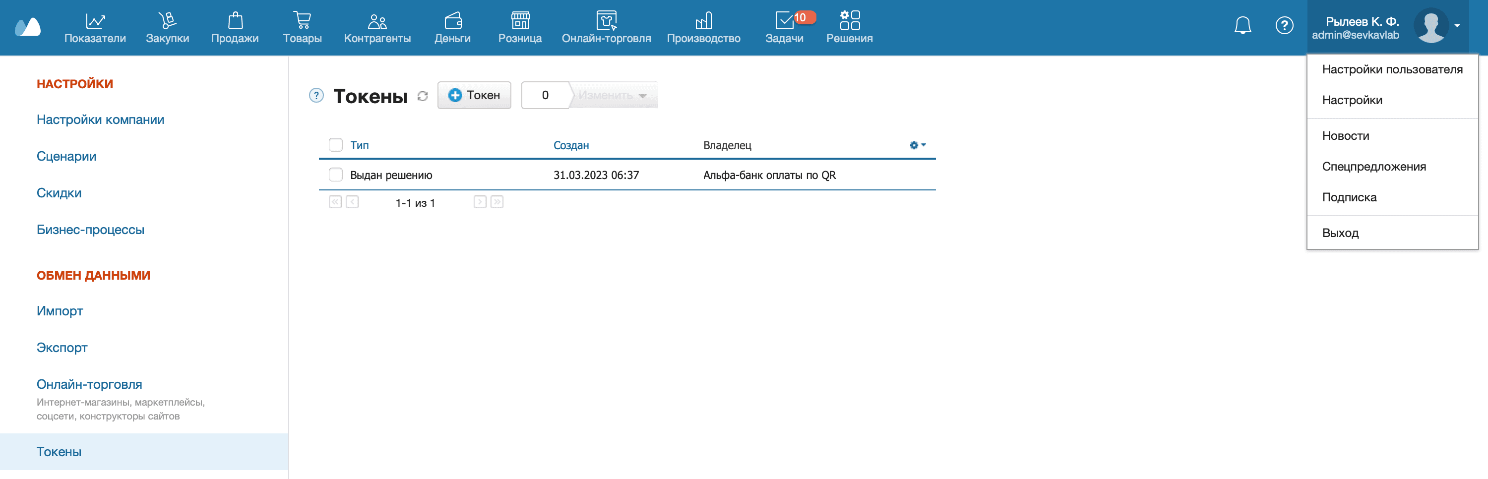This screenshot has width=1488, height=479.
Task: Open the table column settings gear dropdown
Action: [917, 145]
